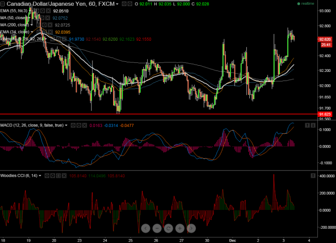This screenshot has height=243, width=336.
Task: Reset chart view with the circular arrow button
Action: pos(169,228)
